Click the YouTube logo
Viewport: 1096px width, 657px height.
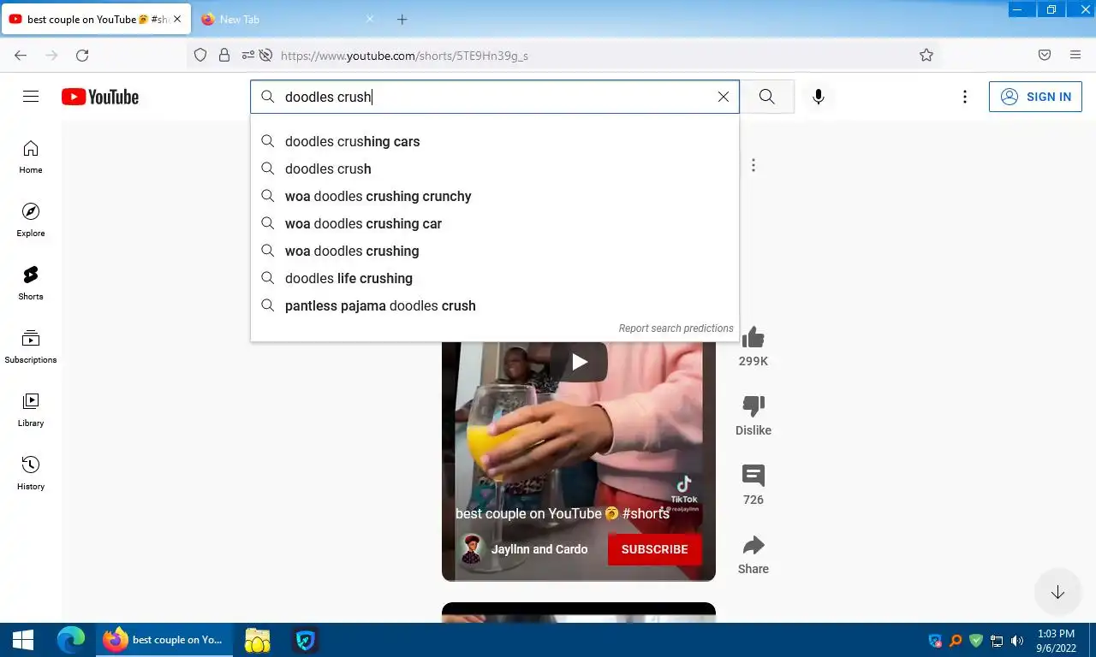pos(100,97)
